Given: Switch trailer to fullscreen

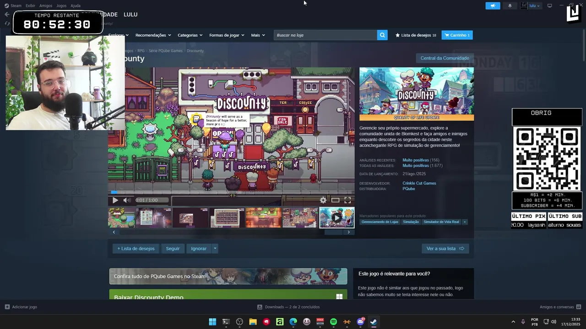Looking at the screenshot, I should point(347,200).
